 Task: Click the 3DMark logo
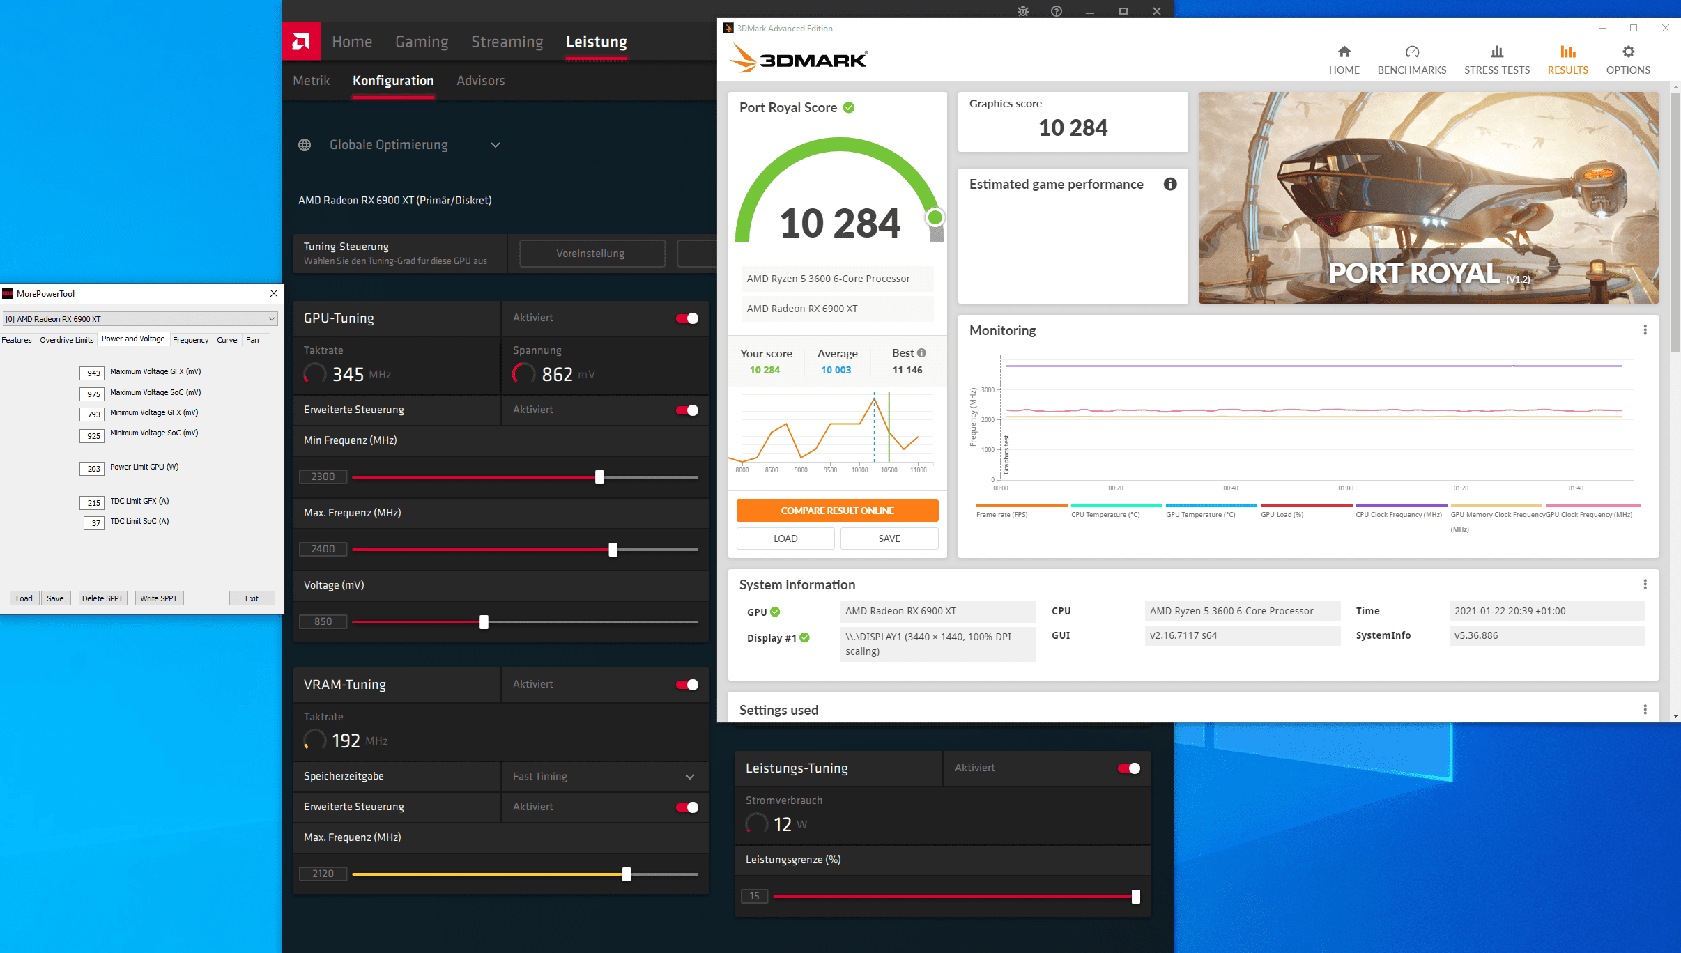(799, 59)
